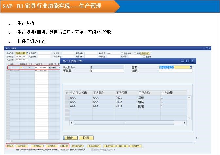Select the 生产工人代码 column header
The width and height of the screenshot is (220, 155).
point(81,93)
